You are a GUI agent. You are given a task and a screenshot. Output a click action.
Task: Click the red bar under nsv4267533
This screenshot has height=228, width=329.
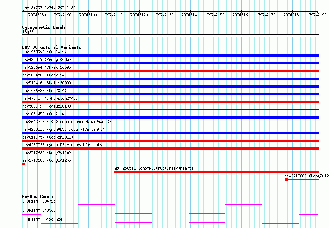pyautogui.click(x=170, y=149)
